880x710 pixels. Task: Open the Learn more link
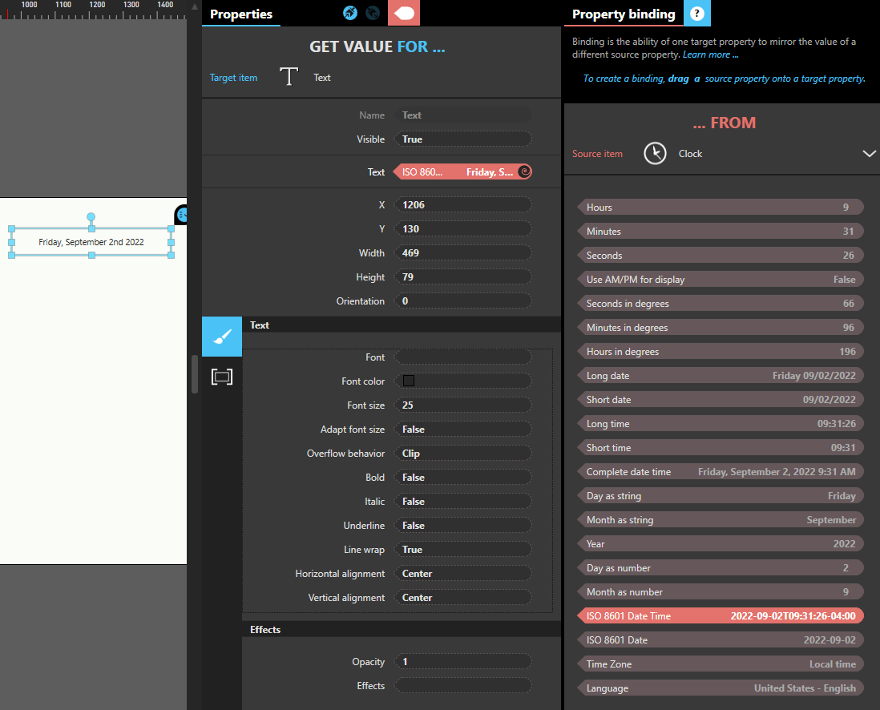coord(710,54)
